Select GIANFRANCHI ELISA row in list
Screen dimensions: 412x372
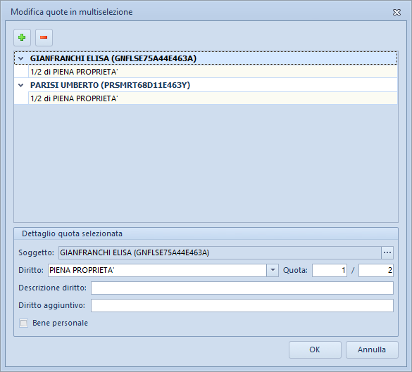[206, 58]
